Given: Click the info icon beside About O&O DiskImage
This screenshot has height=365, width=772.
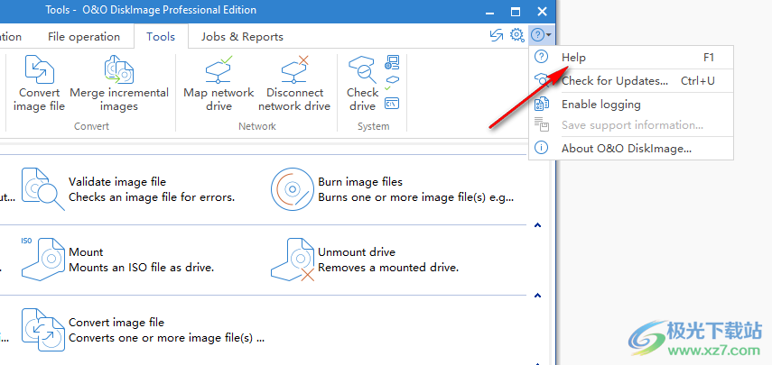Looking at the screenshot, I should coord(541,148).
